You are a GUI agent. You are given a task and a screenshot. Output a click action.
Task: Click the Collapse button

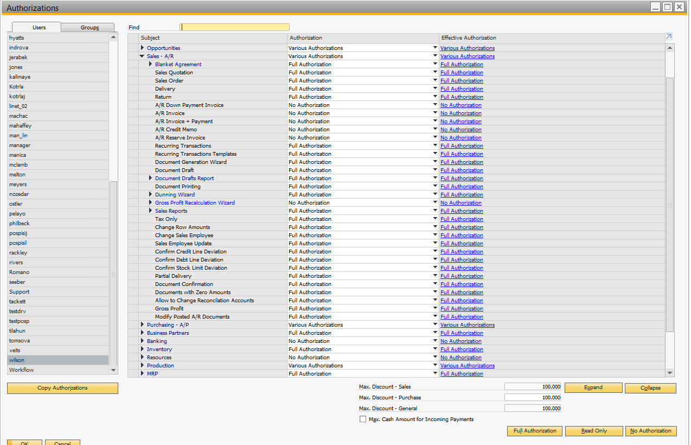pos(650,388)
